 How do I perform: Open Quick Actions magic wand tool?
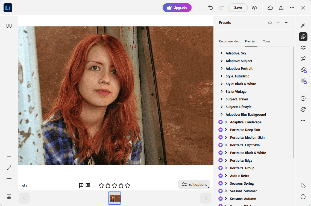(303, 26)
